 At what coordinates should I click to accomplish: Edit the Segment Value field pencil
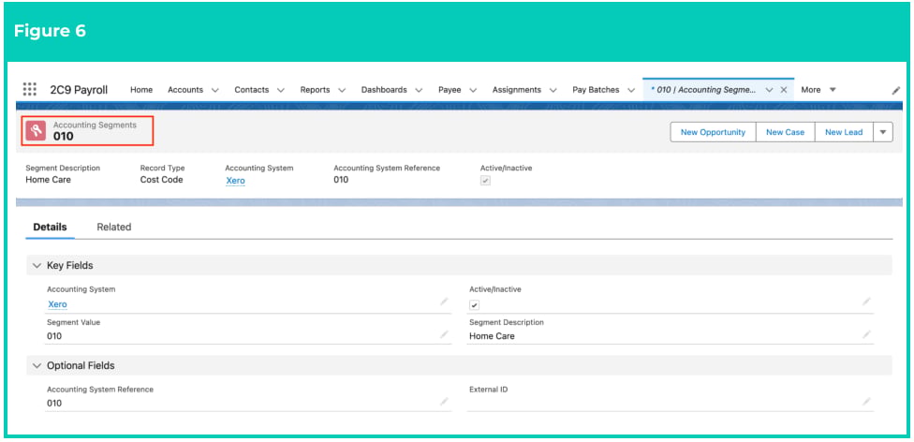(x=444, y=334)
